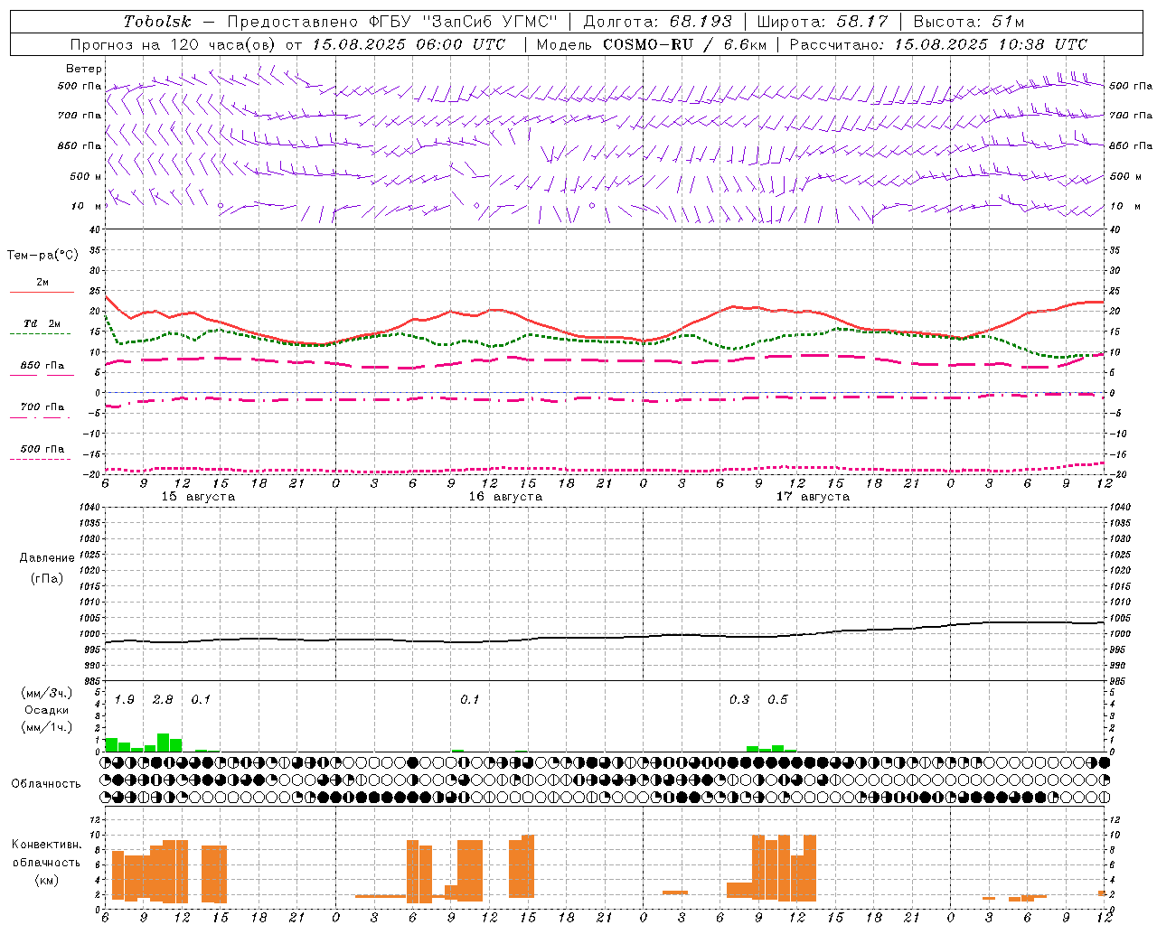Click the Тем-ра(°C) temperature axis title

[x=42, y=256]
